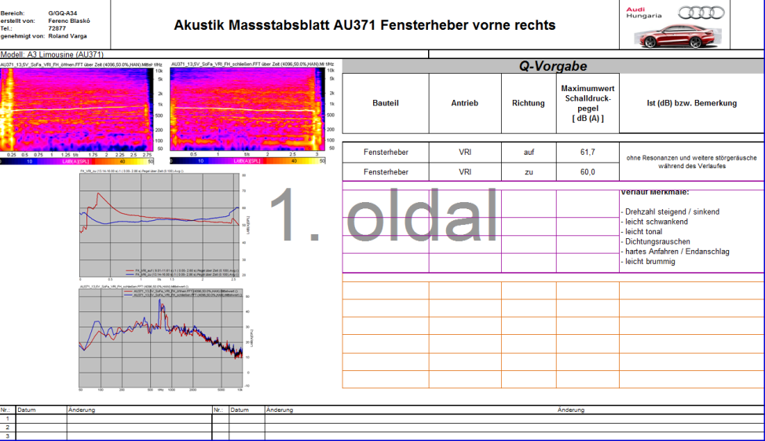Select the second 'Datum' header in change log

point(240,410)
